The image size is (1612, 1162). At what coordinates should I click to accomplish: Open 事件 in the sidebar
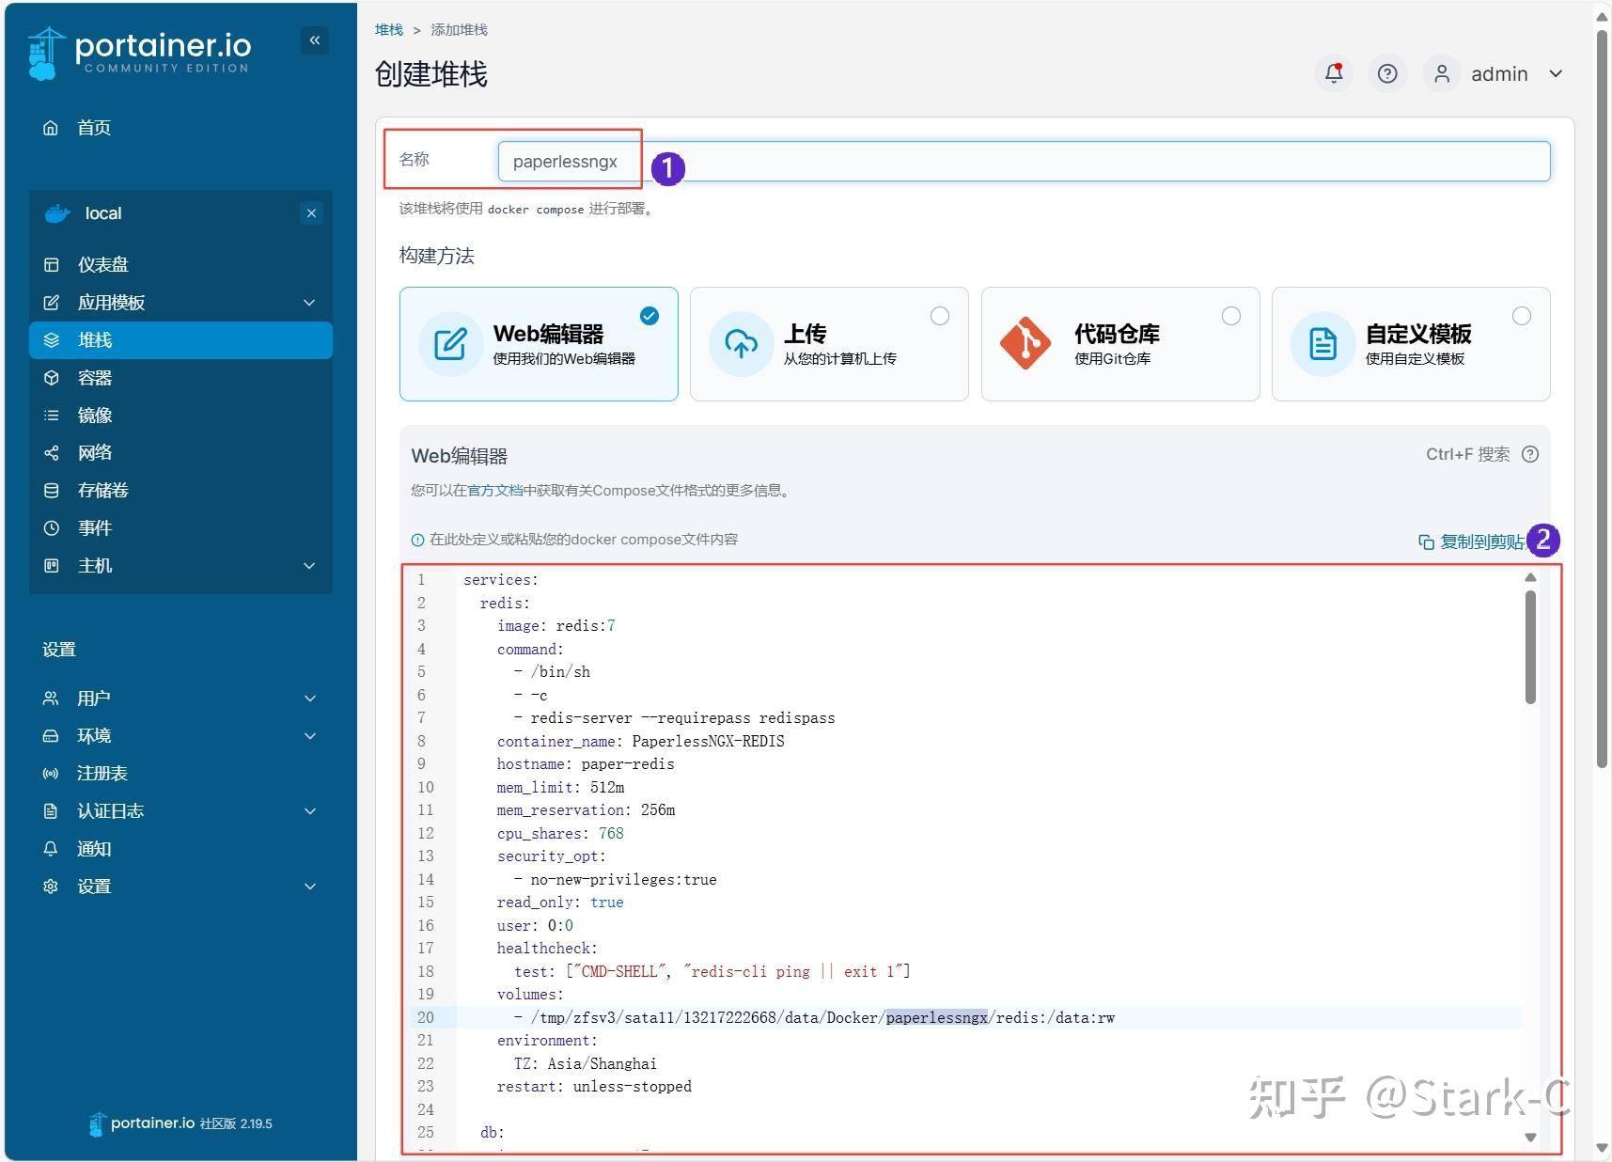[x=95, y=528]
